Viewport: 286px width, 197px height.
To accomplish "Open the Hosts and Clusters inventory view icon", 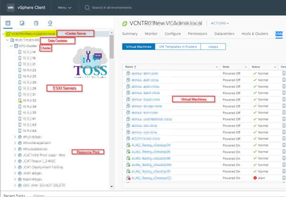I will pos(8,23).
